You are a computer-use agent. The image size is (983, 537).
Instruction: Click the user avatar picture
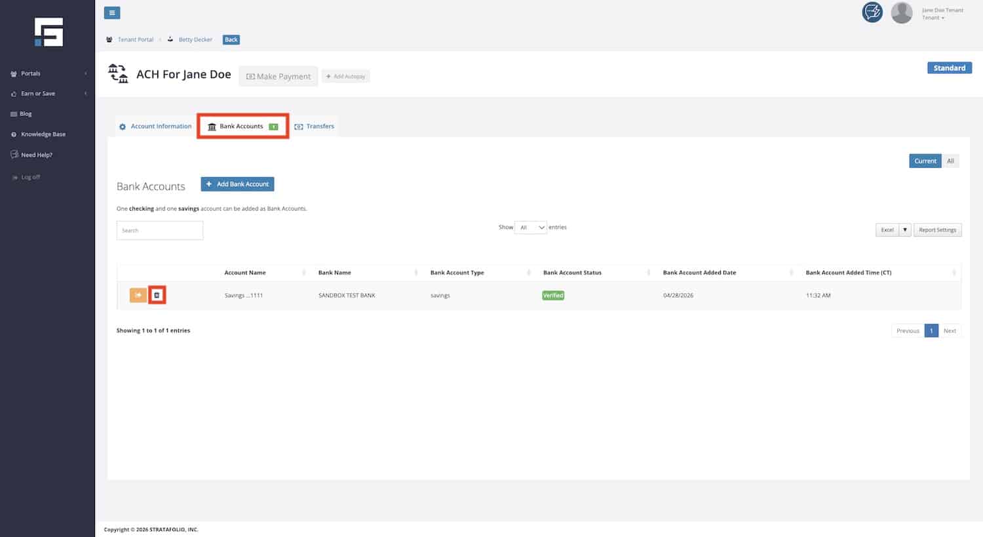click(x=902, y=12)
